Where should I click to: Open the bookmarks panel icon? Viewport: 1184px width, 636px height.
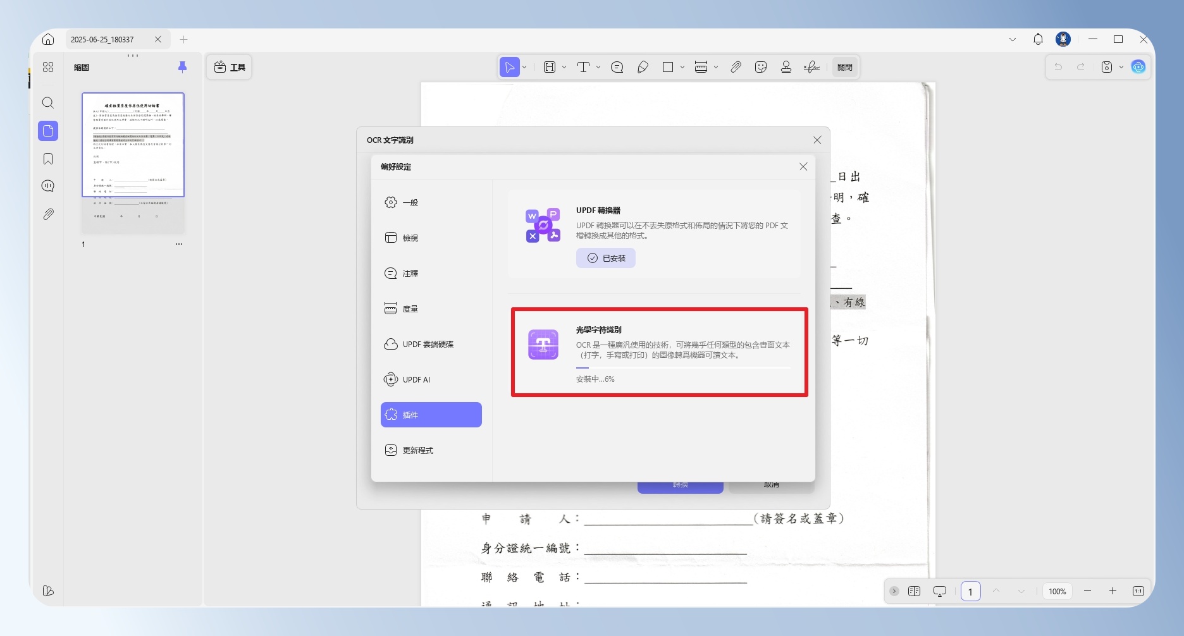(x=48, y=159)
